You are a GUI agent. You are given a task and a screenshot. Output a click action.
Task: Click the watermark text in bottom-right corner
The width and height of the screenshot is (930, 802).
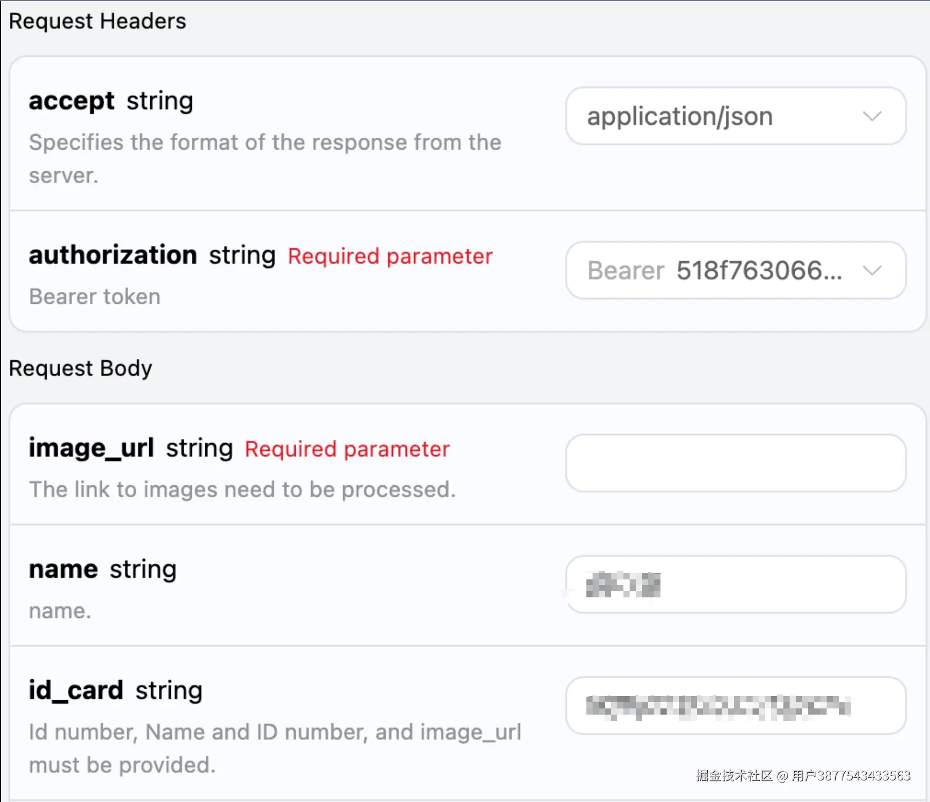point(803,775)
